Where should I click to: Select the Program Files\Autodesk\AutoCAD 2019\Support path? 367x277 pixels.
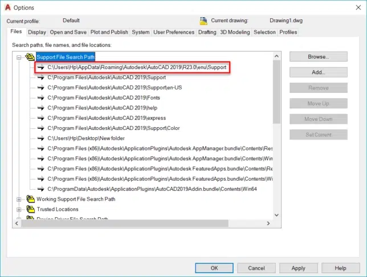click(x=107, y=78)
